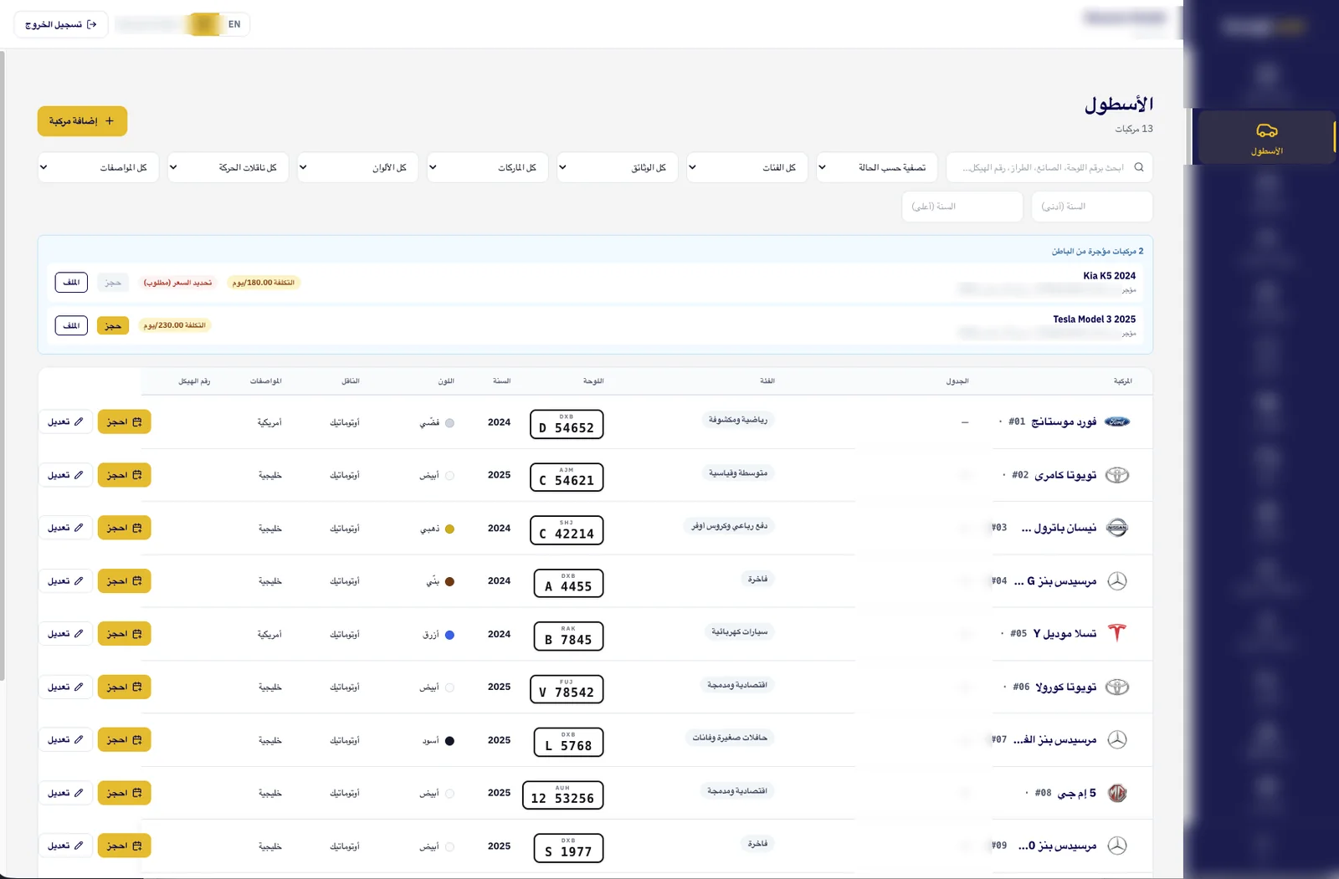Viewport: 1339px width, 879px height.
Task: Click احجز for Toyota Camry #02
Action: pyautogui.click(x=124, y=475)
